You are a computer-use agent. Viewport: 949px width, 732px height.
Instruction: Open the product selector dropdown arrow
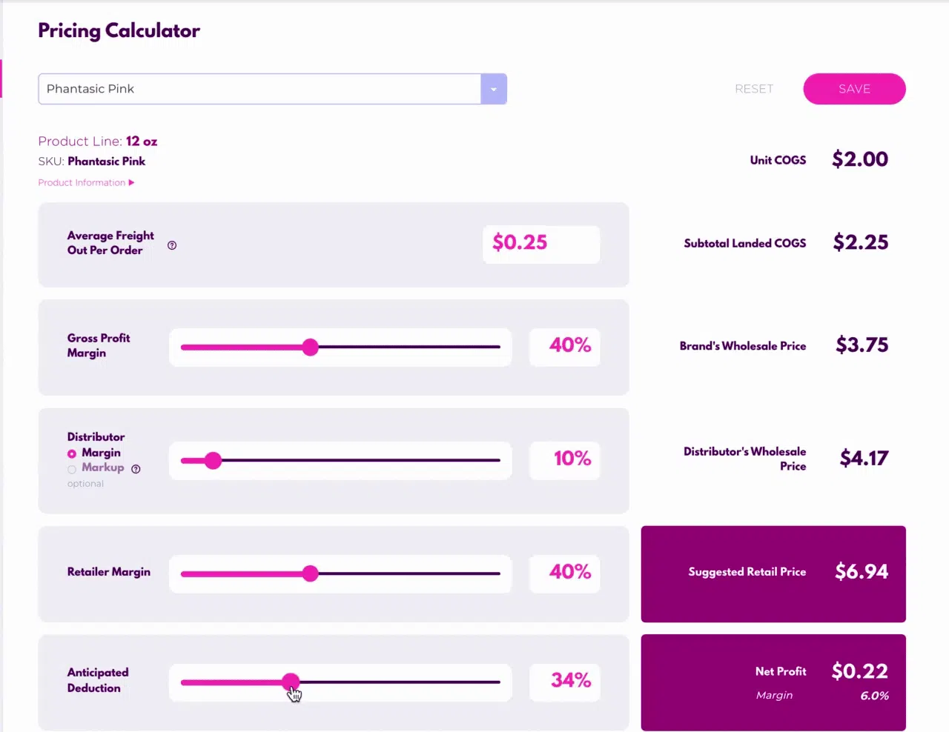(x=494, y=89)
